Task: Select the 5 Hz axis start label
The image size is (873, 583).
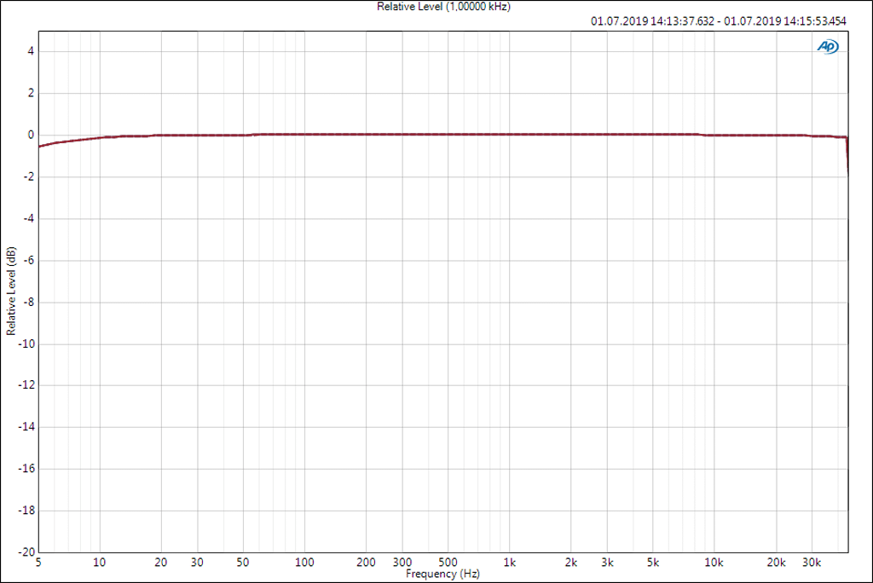Action: [38, 563]
